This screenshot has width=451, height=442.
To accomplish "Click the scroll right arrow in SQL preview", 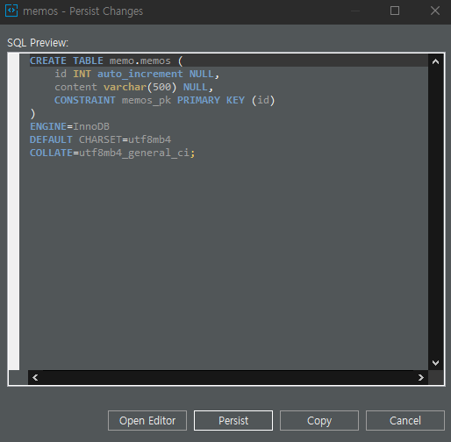I will (421, 377).
